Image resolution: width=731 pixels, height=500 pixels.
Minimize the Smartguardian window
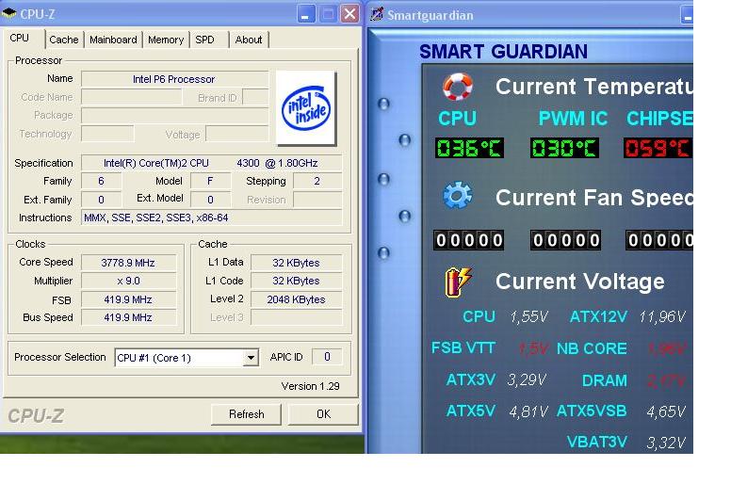pos(687,15)
